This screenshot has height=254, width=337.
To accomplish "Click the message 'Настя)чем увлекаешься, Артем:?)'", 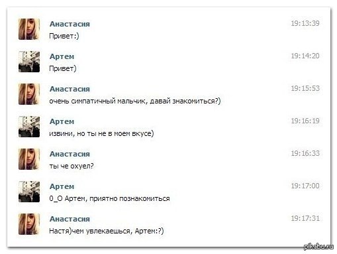I will tap(107, 231).
